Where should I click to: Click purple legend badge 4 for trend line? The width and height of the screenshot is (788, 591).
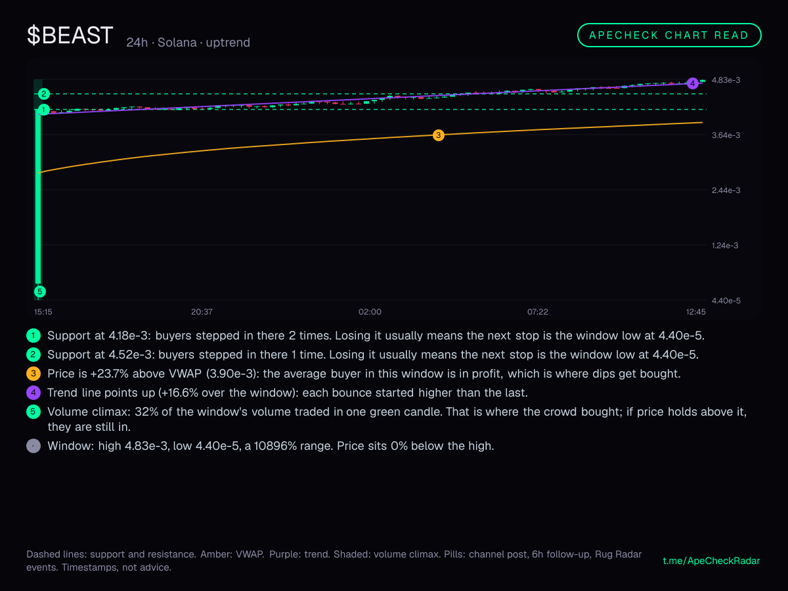pos(33,393)
